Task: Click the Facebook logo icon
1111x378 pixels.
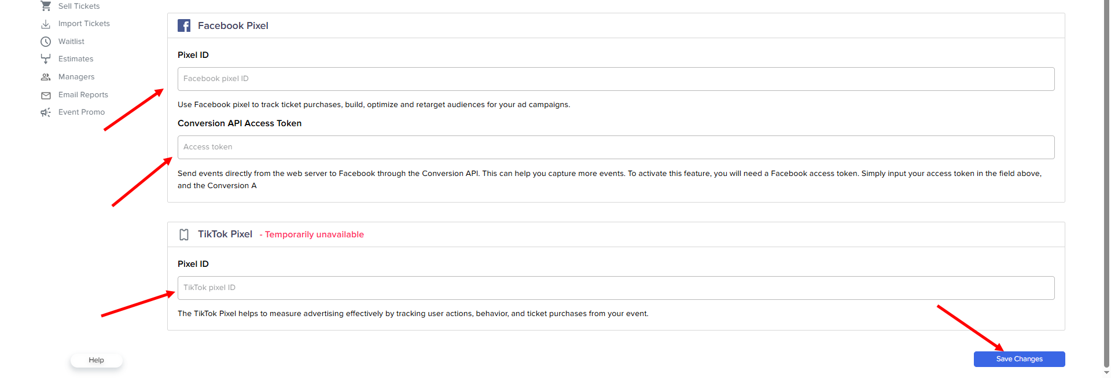Action: (184, 25)
